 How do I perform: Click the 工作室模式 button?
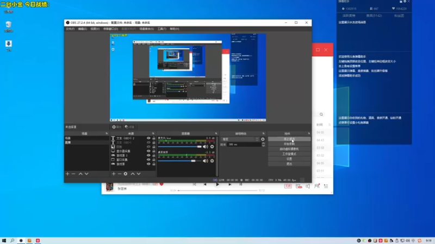(289, 154)
